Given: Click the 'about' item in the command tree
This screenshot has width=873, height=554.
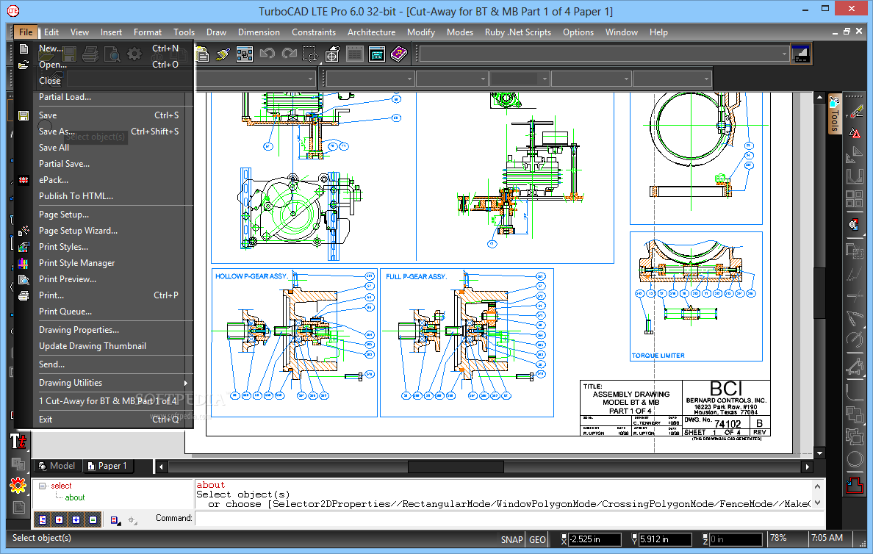Looking at the screenshot, I should 75,497.
